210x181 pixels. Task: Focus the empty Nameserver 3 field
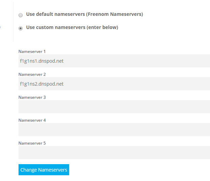pos(114,107)
